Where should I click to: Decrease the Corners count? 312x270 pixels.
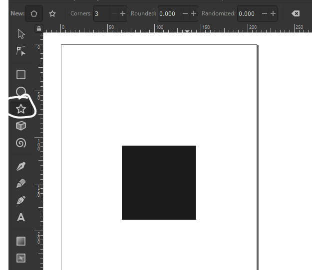click(x=114, y=13)
